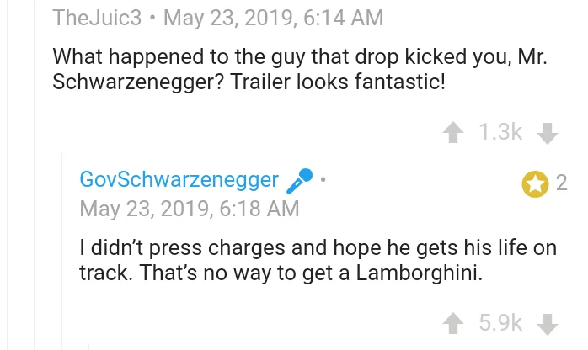The image size is (588, 350).
Task: Click the award count number 2
Action: [x=562, y=183]
